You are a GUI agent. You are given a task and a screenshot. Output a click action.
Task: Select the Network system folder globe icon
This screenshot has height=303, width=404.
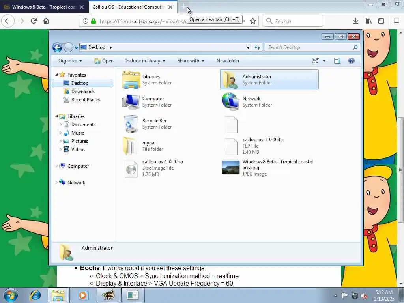click(230, 102)
